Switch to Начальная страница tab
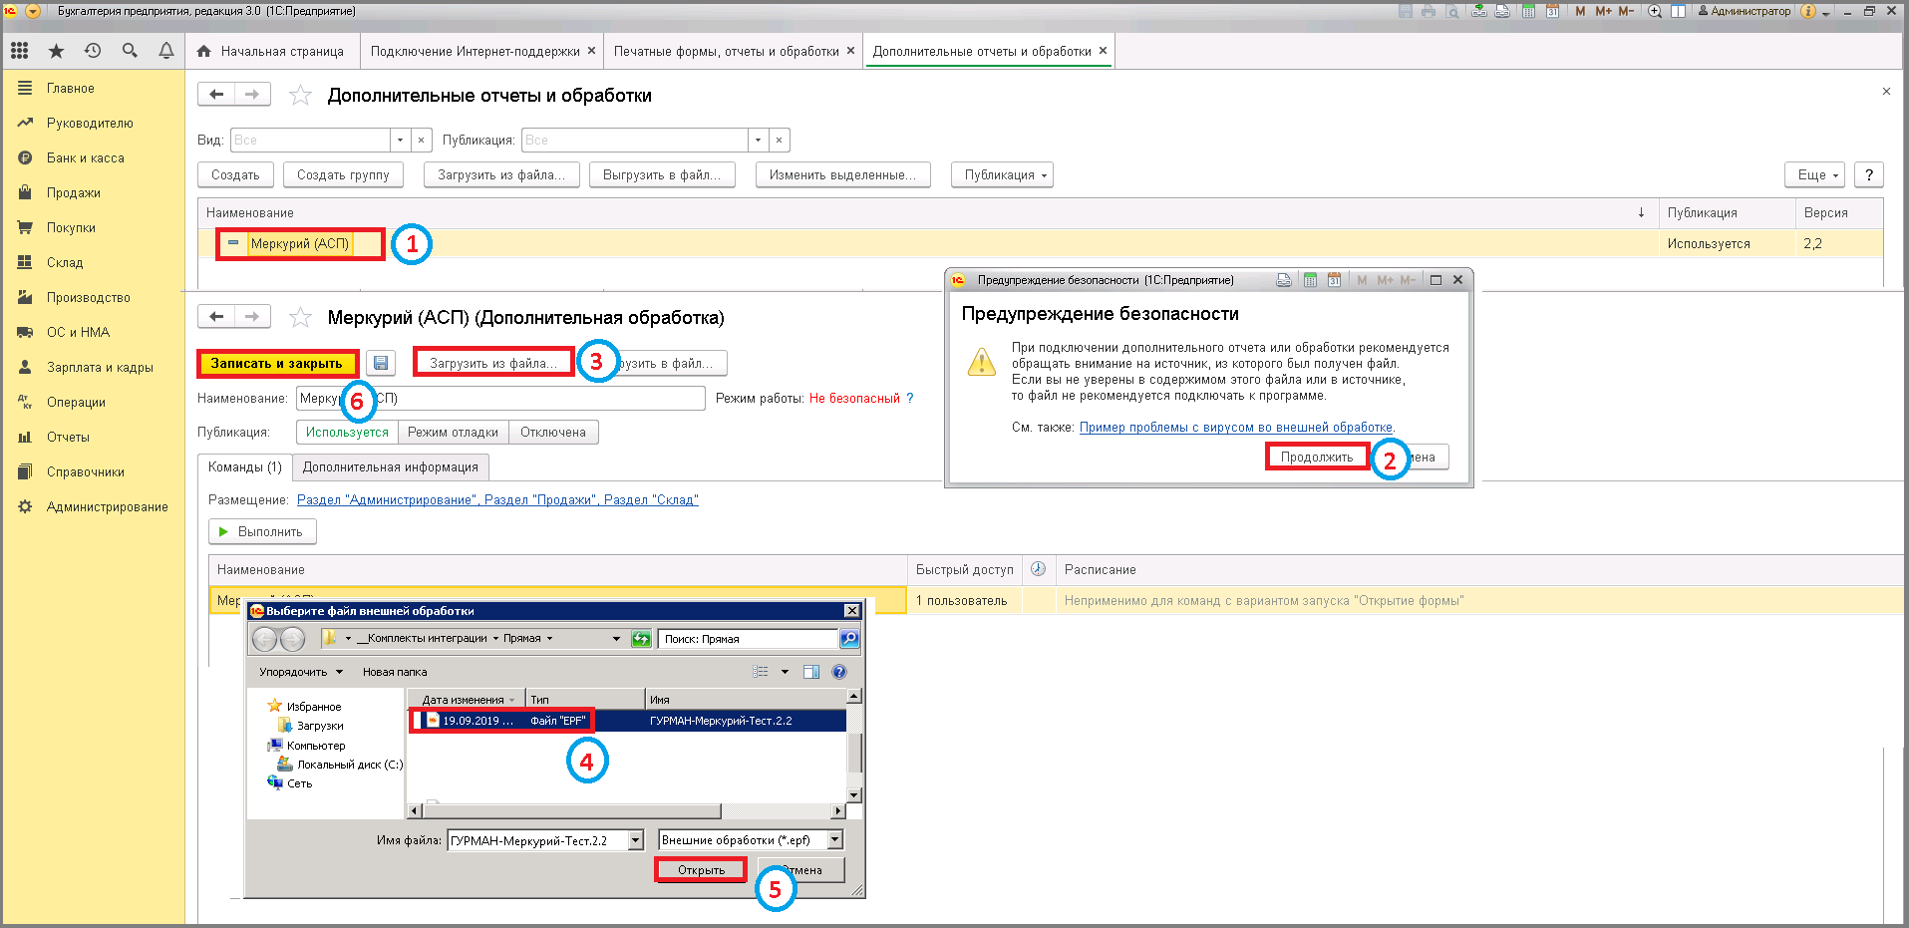Screen dimensions: 1909x928 pyautogui.click(x=270, y=51)
